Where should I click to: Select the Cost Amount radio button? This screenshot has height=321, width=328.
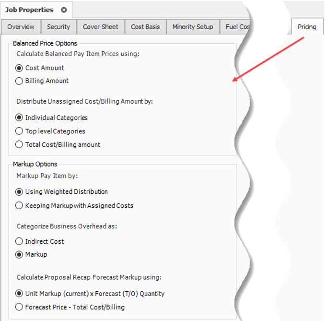pyautogui.click(x=19, y=68)
